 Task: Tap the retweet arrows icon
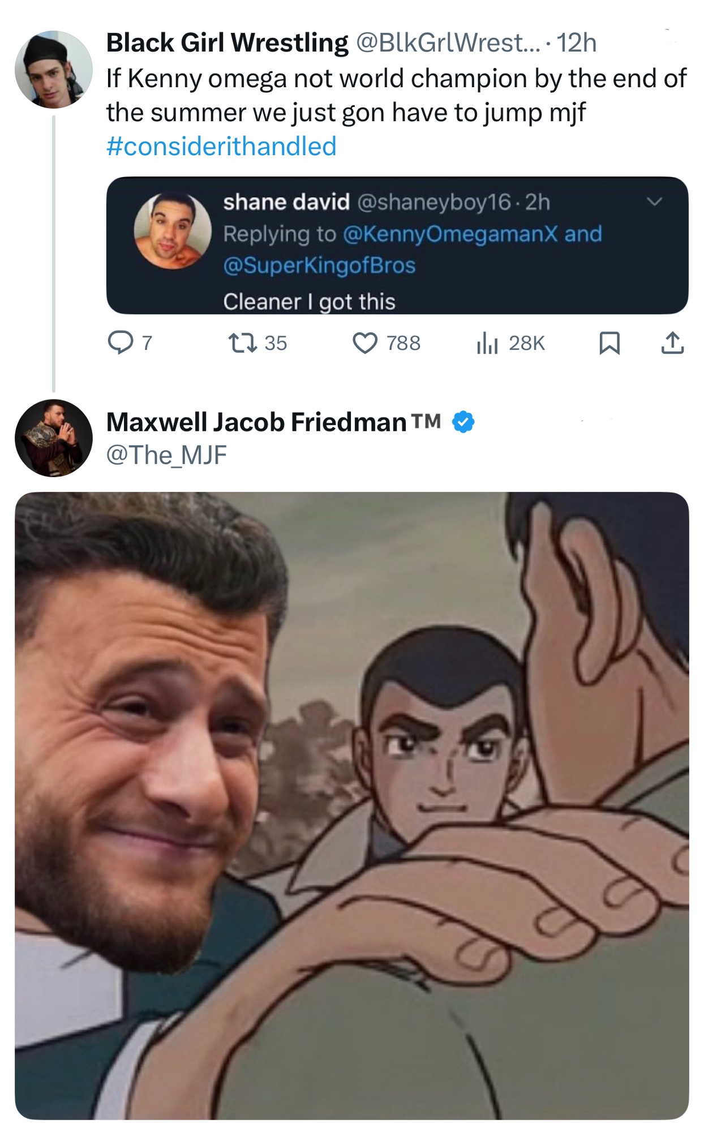tap(242, 342)
